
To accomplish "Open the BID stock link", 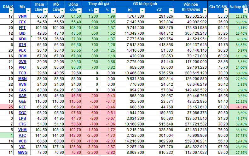I will click(x=22, y=33).
